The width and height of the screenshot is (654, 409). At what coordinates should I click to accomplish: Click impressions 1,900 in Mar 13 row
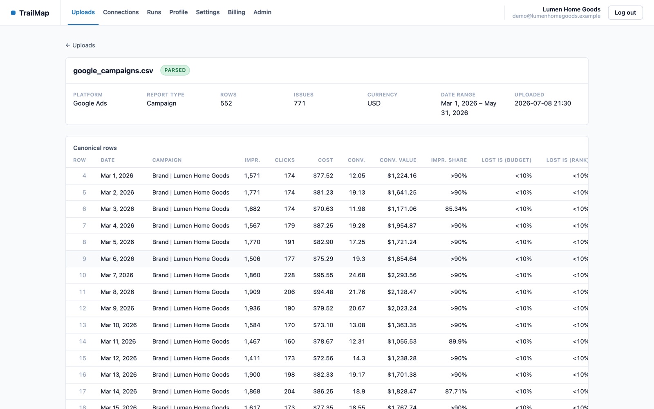(x=252, y=375)
